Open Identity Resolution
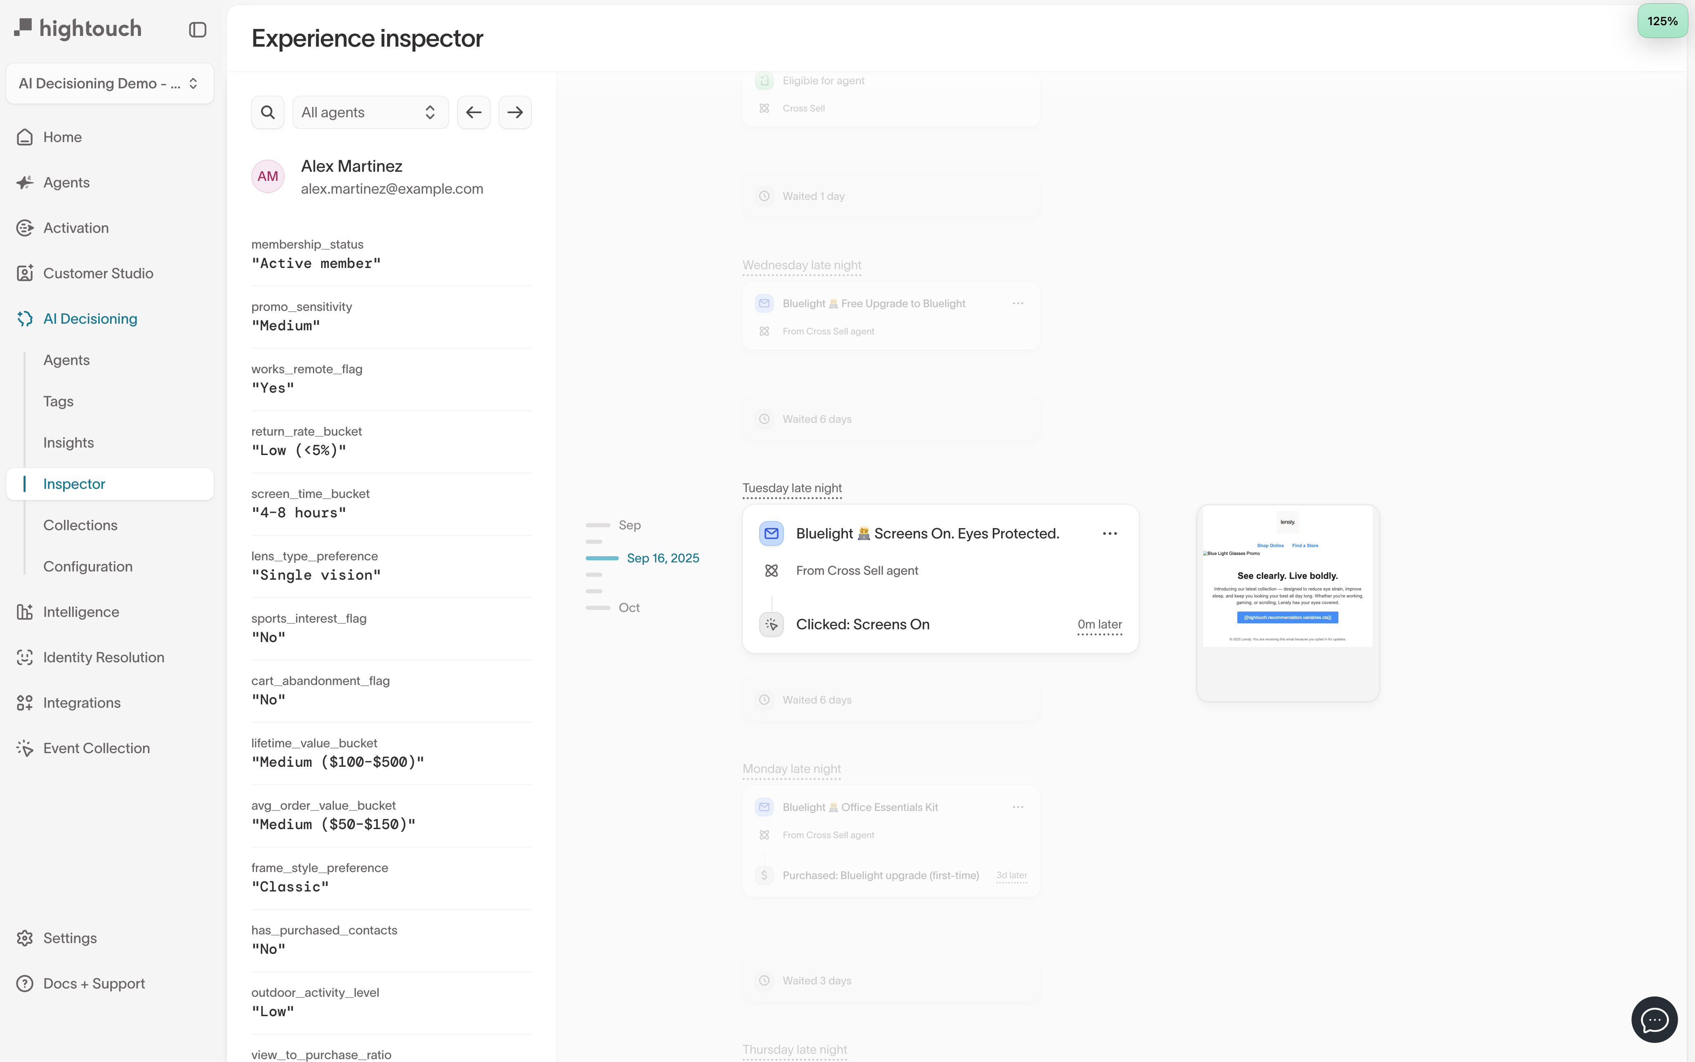This screenshot has height=1062, width=1695. pos(104,657)
